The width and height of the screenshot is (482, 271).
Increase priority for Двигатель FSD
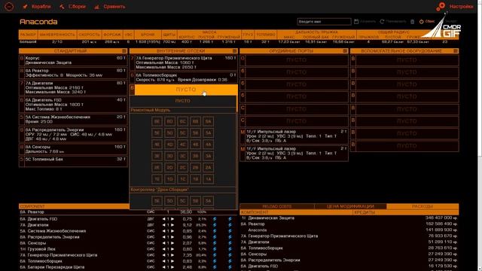(x=172, y=219)
